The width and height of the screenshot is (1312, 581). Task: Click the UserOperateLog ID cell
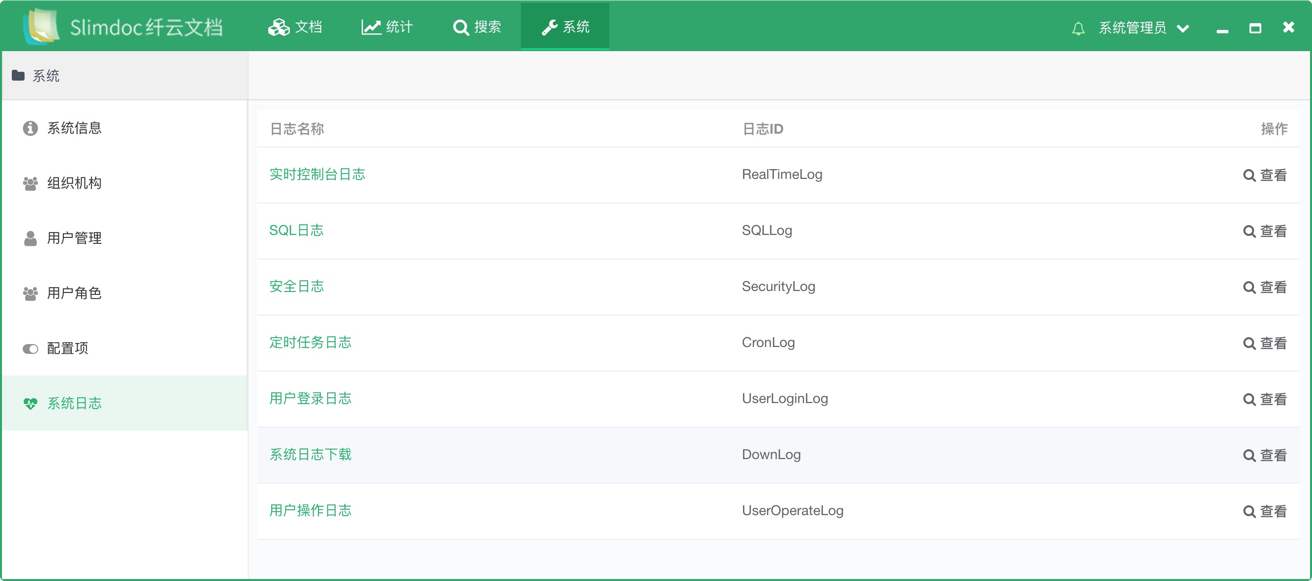[793, 511]
